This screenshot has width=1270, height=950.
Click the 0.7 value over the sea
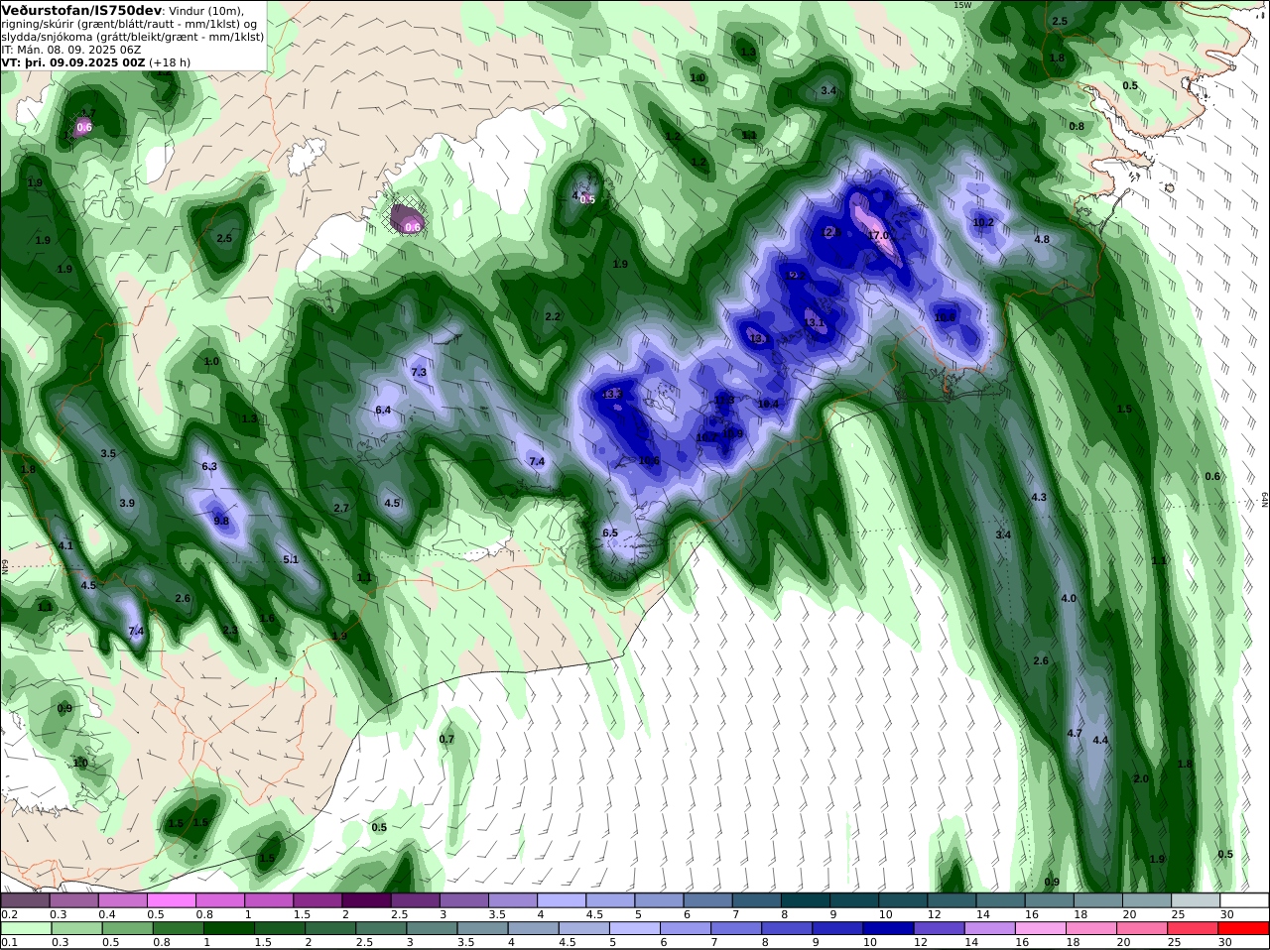(446, 739)
